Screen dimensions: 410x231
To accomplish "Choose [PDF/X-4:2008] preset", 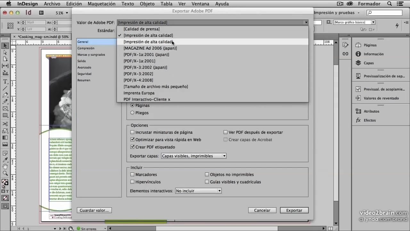I will tap(212, 80).
